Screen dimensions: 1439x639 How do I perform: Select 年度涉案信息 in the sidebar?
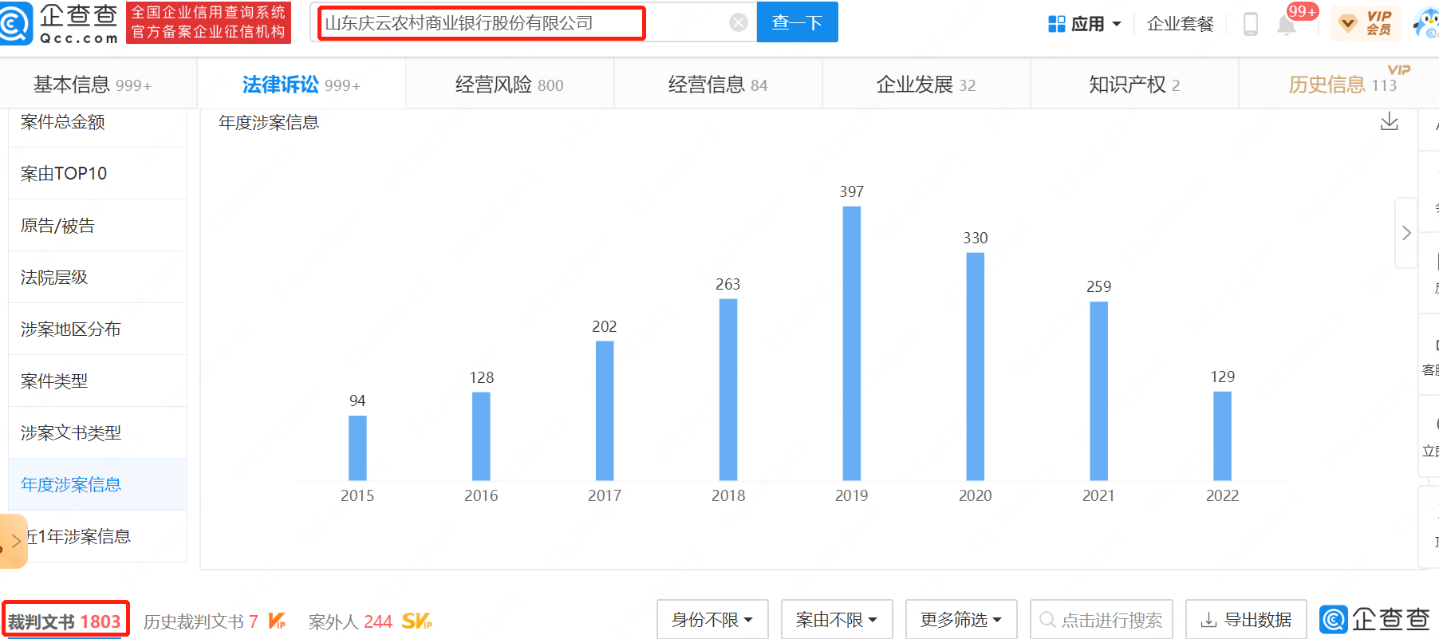[x=97, y=484]
